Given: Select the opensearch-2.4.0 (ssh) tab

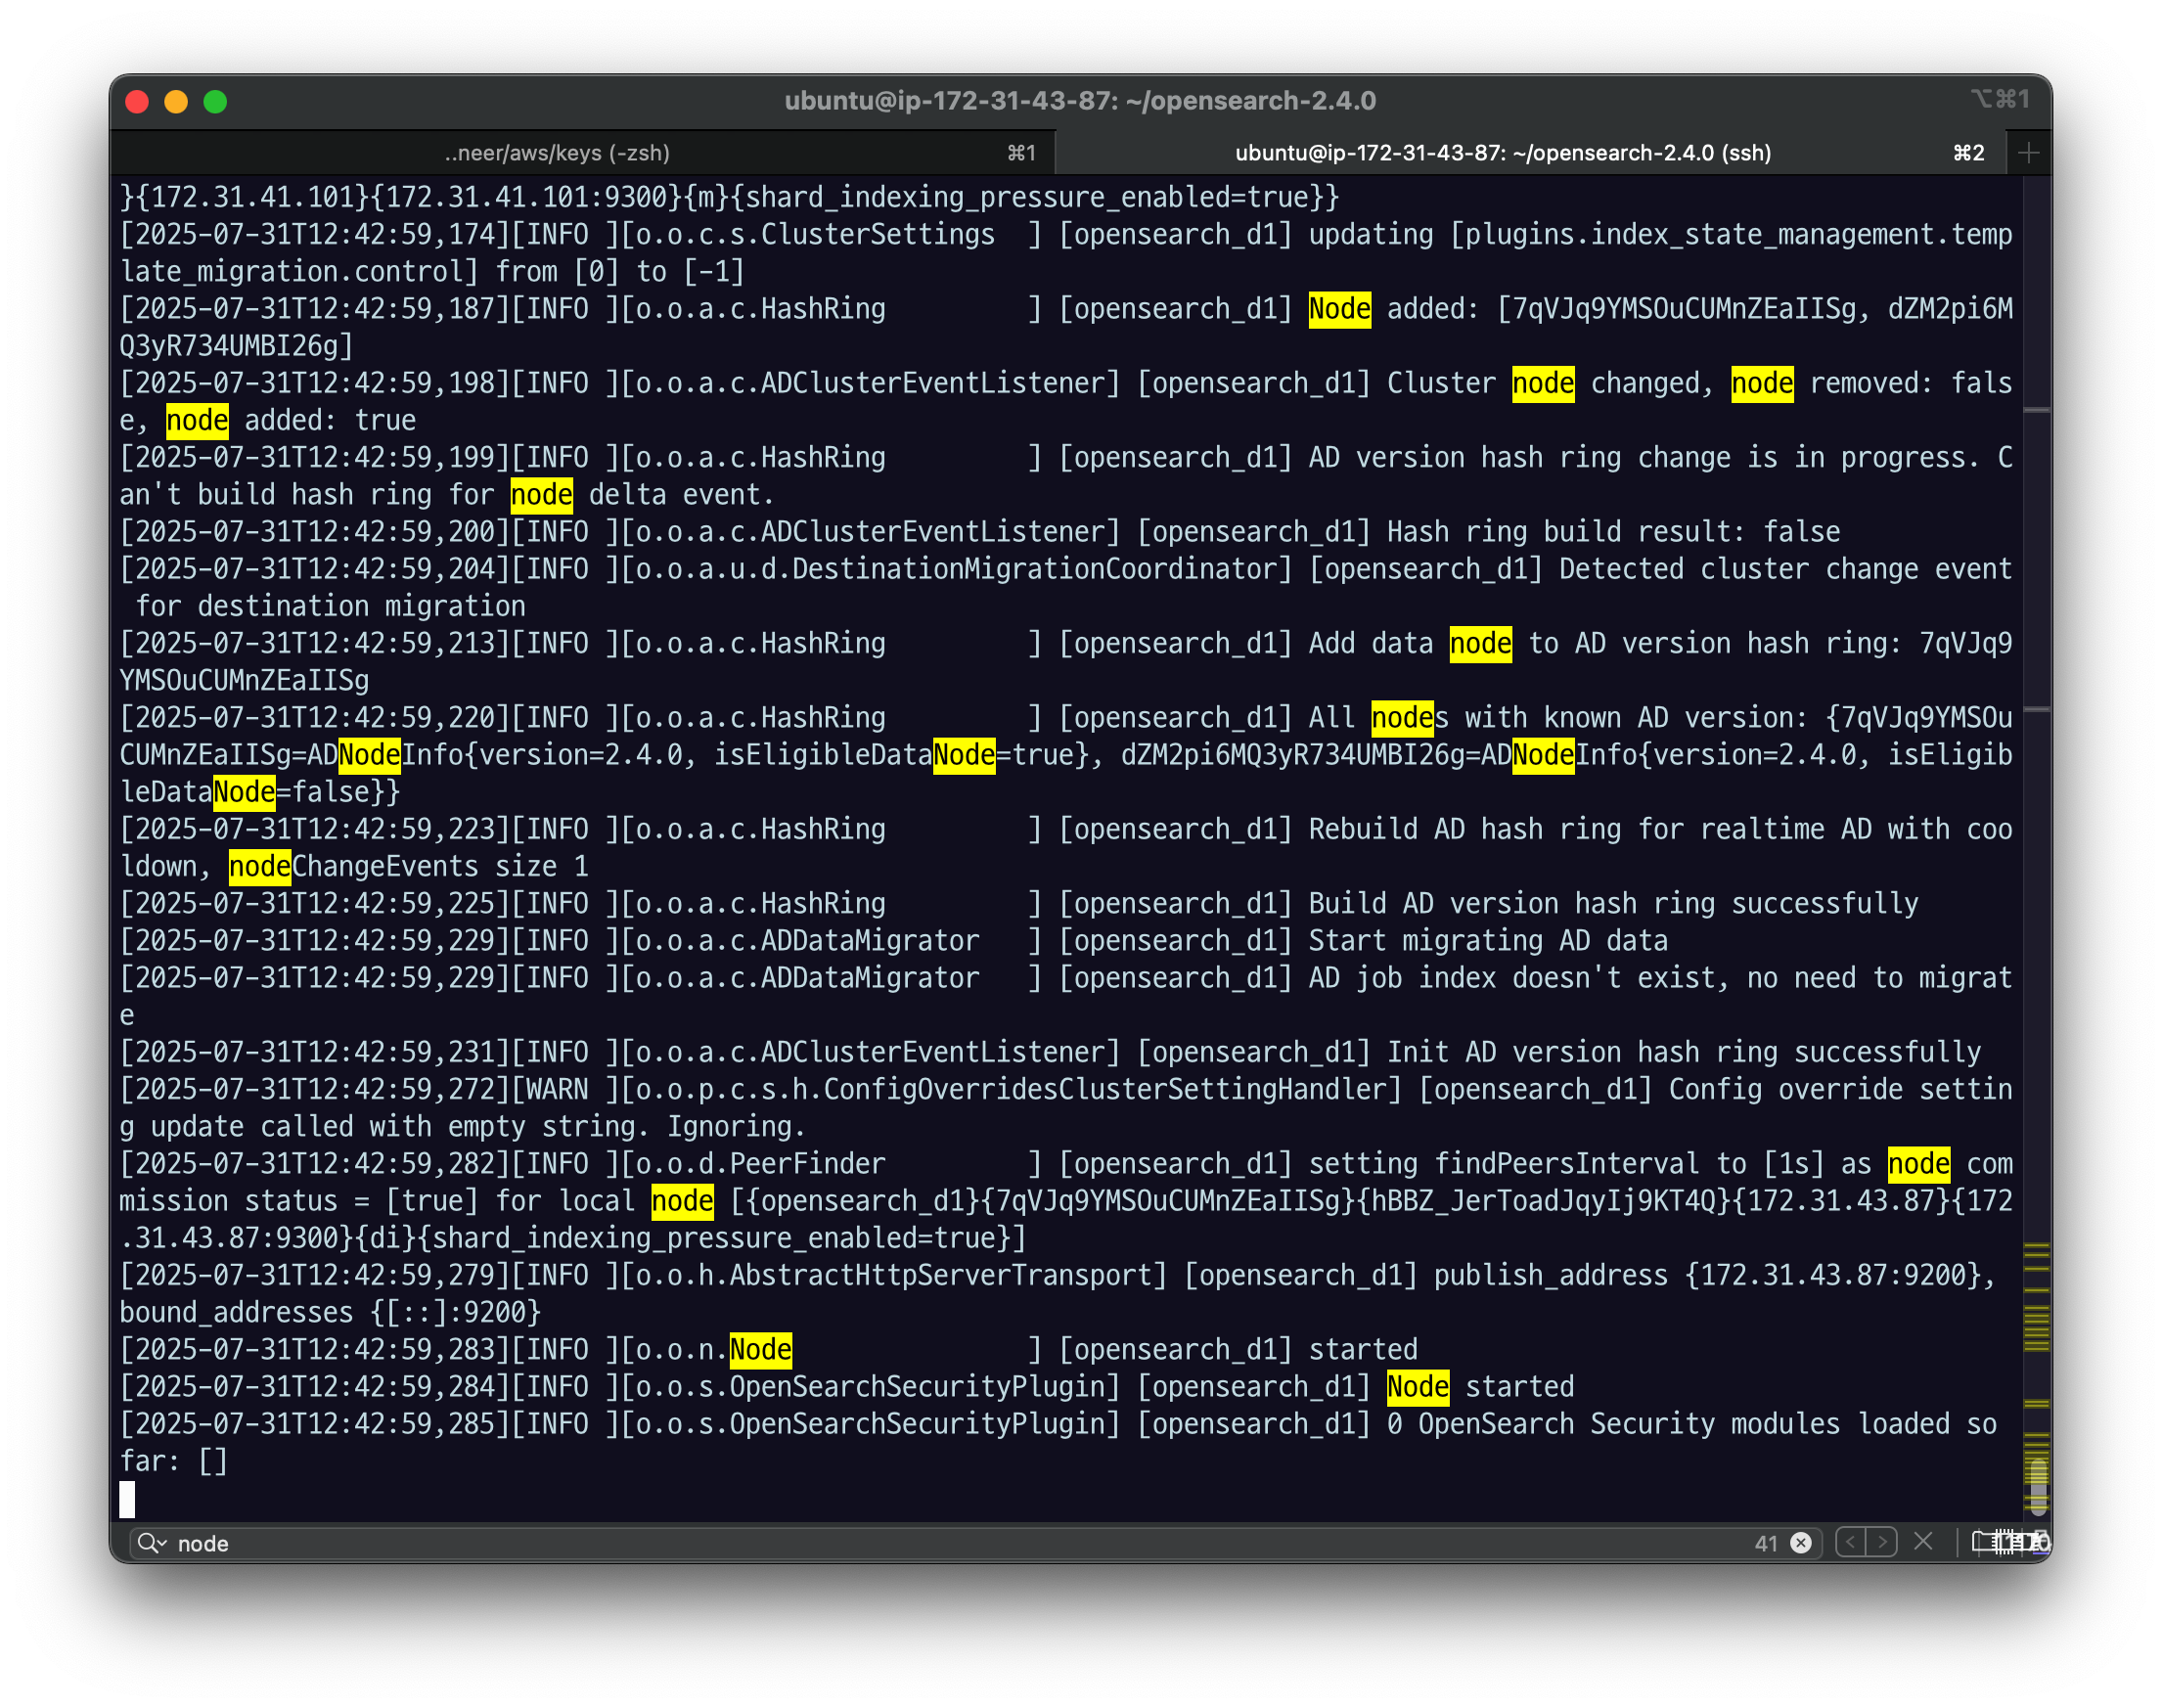Looking at the screenshot, I should tap(1502, 153).
